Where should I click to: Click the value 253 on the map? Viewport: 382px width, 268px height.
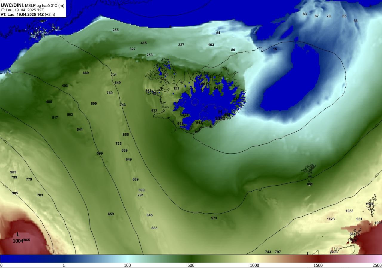point(150,55)
